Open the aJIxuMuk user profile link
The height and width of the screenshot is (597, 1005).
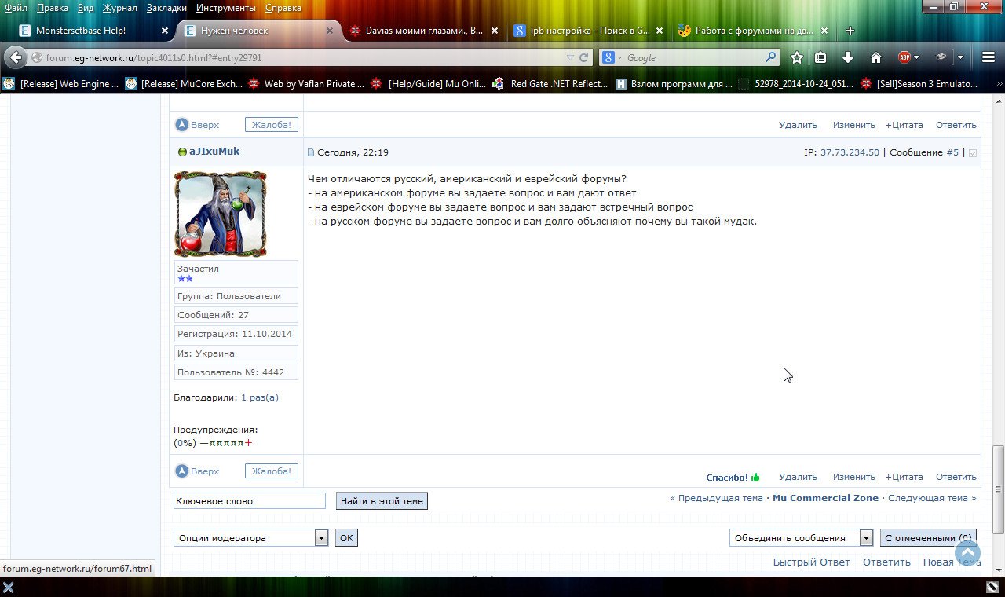click(x=214, y=152)
